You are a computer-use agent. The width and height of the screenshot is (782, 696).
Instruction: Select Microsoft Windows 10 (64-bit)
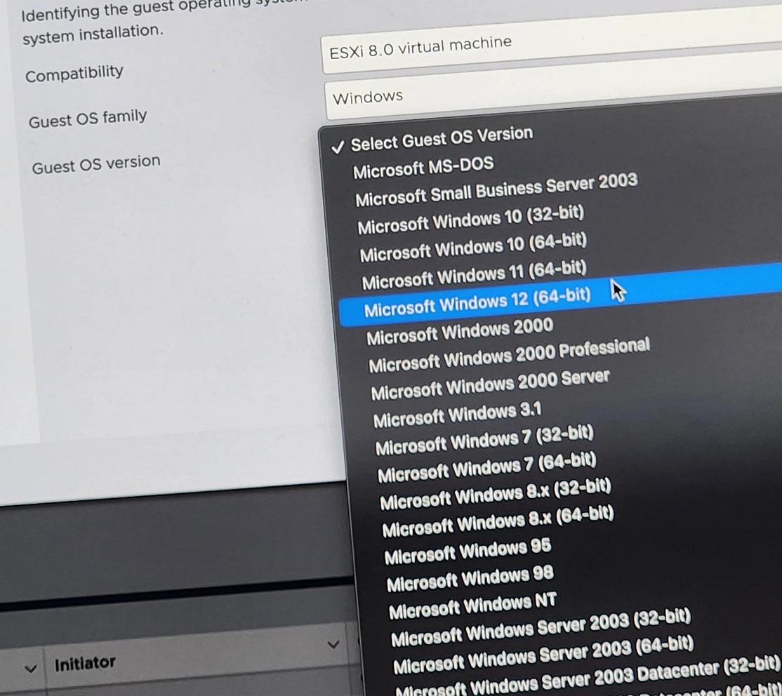(x=473, y=248)
